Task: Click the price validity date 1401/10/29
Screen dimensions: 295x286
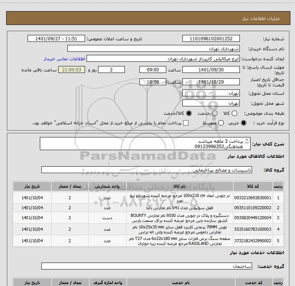Action: point(211,82)
